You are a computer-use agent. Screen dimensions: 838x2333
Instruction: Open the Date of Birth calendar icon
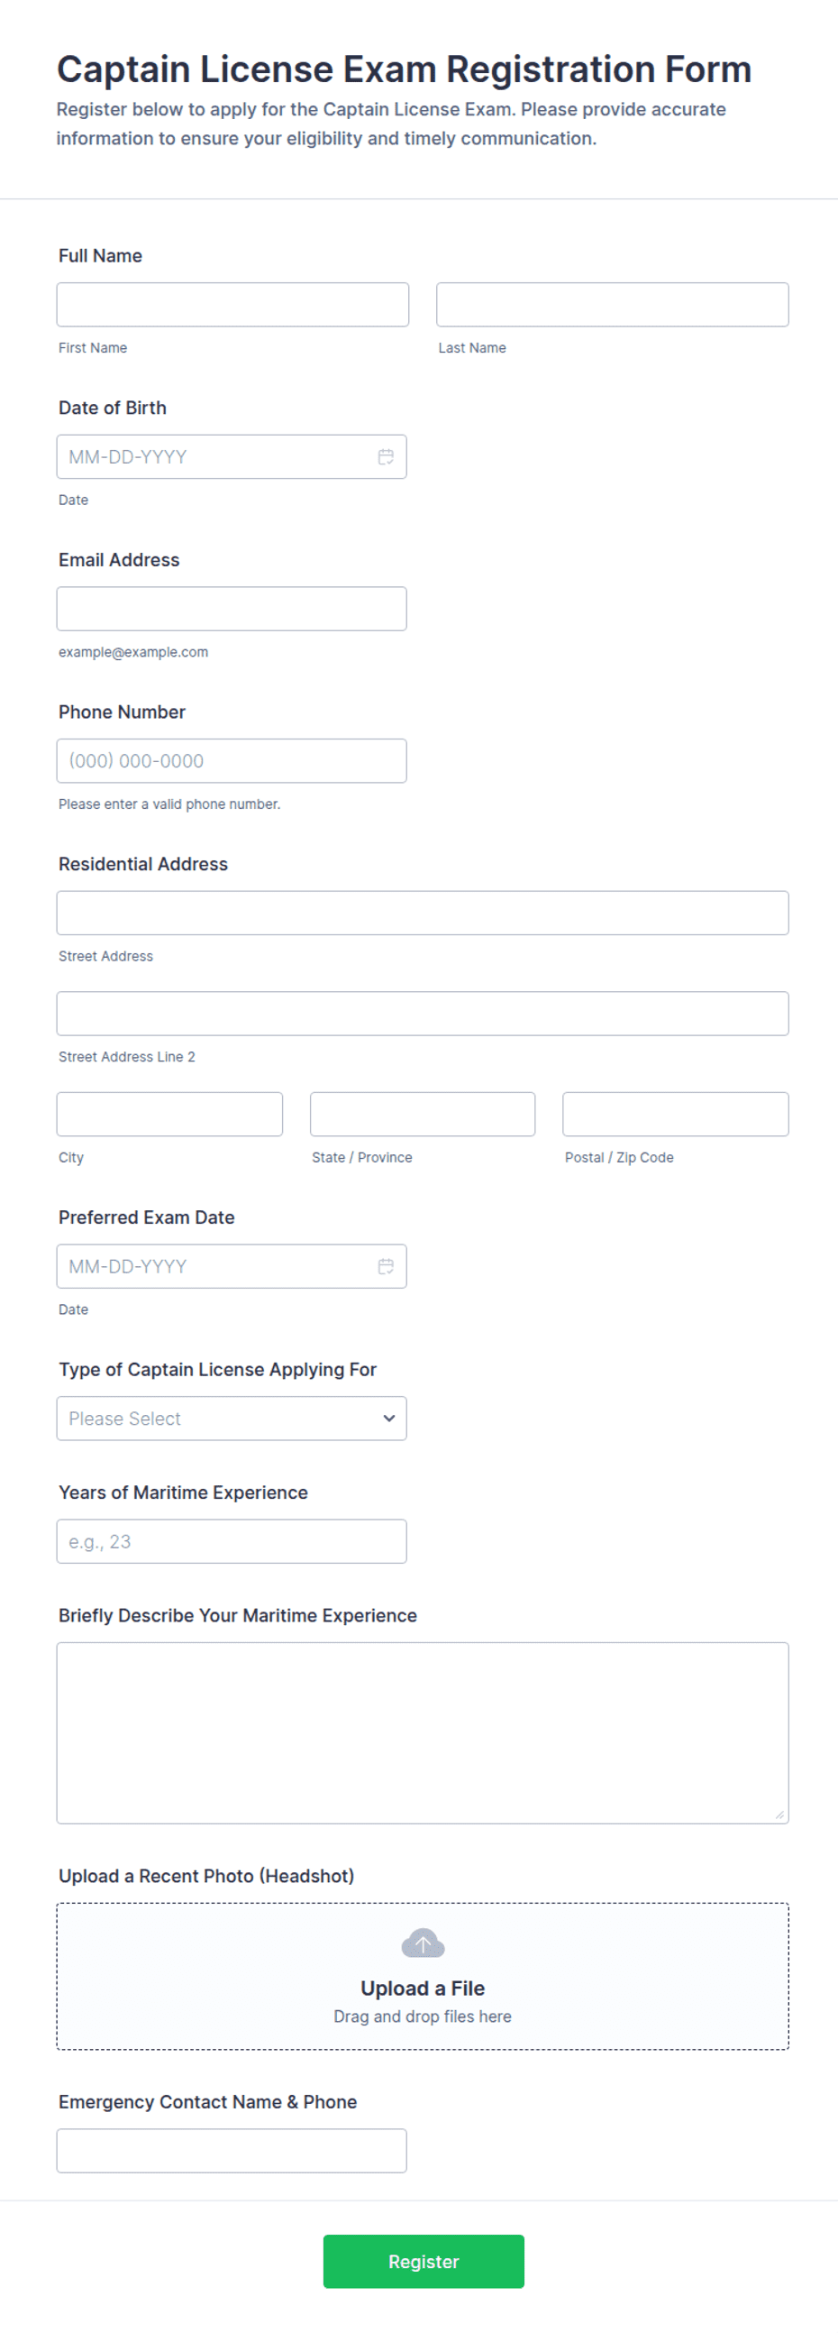pyautogui.click(x=386, y=456)
